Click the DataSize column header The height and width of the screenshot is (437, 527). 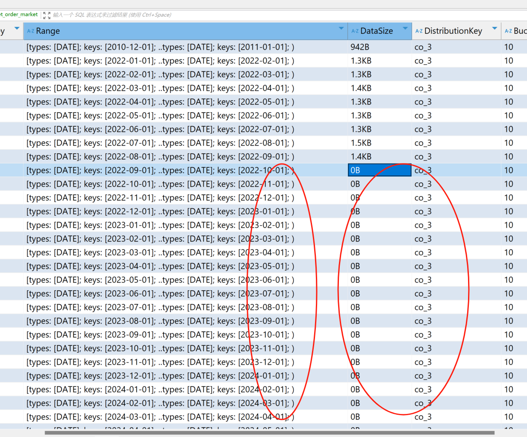377,31
